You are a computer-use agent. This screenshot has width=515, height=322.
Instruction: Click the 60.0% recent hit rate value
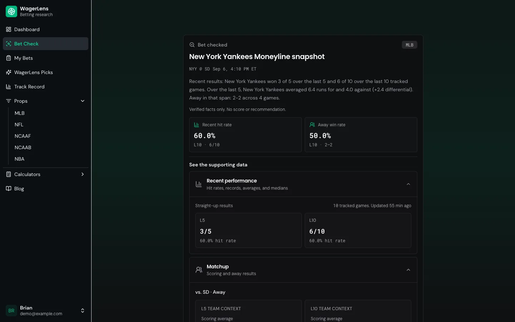coord(205,136)
